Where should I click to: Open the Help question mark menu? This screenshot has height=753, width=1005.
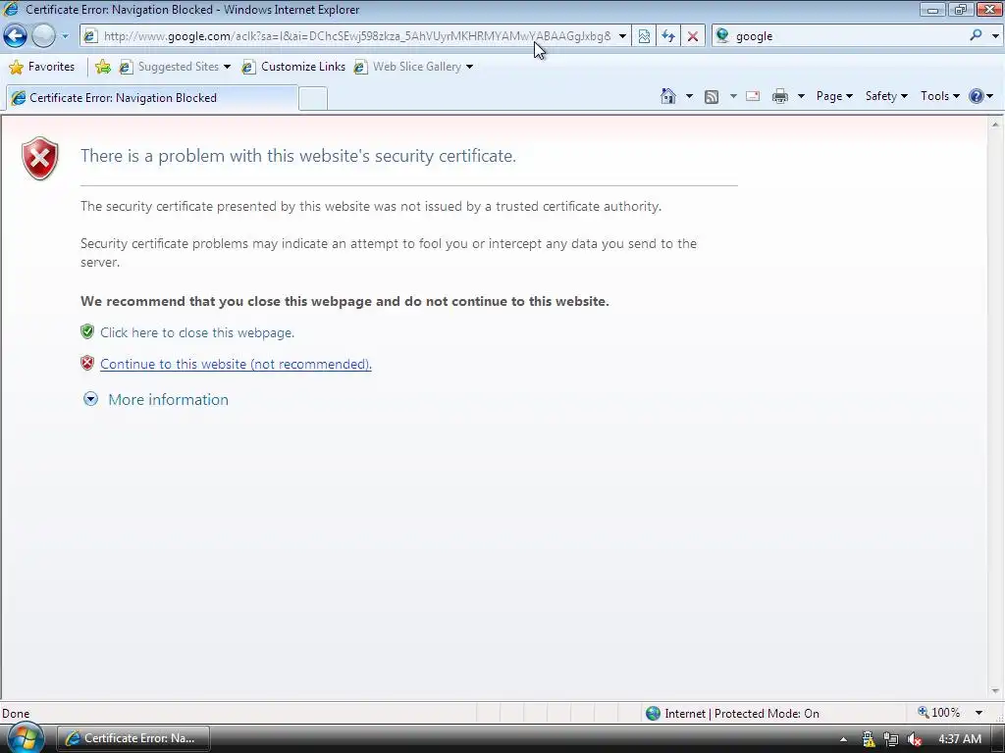coord(980,97)
